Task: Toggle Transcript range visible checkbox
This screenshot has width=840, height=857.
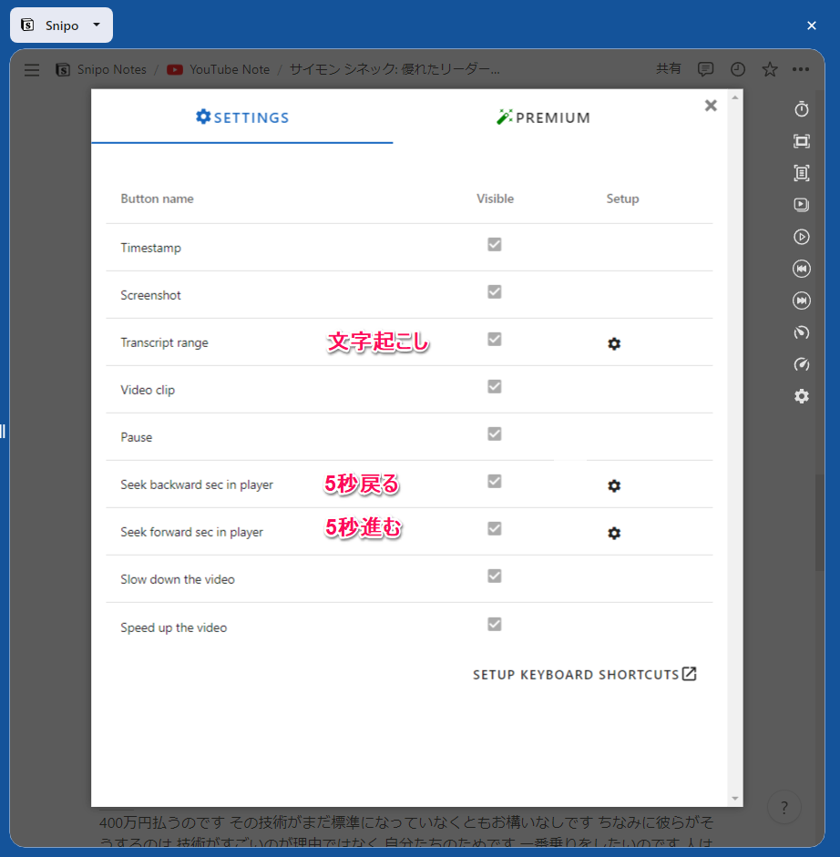Action: coord(495,340)
